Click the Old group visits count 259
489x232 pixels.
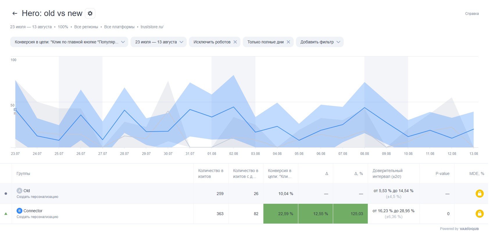(220, 194)
